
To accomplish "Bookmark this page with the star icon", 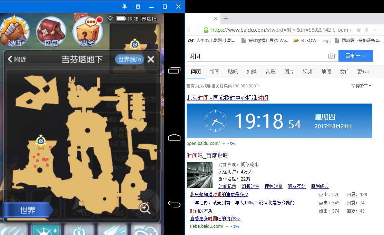I will (x=358, y=30).
